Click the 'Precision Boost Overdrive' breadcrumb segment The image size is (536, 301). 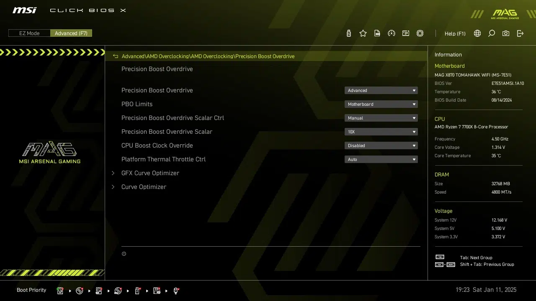coord(265,56)
